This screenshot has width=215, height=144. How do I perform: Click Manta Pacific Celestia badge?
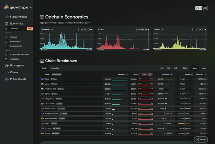click(61, 109)
